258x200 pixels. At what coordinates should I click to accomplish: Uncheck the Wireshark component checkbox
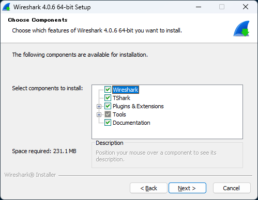point(108,90)
